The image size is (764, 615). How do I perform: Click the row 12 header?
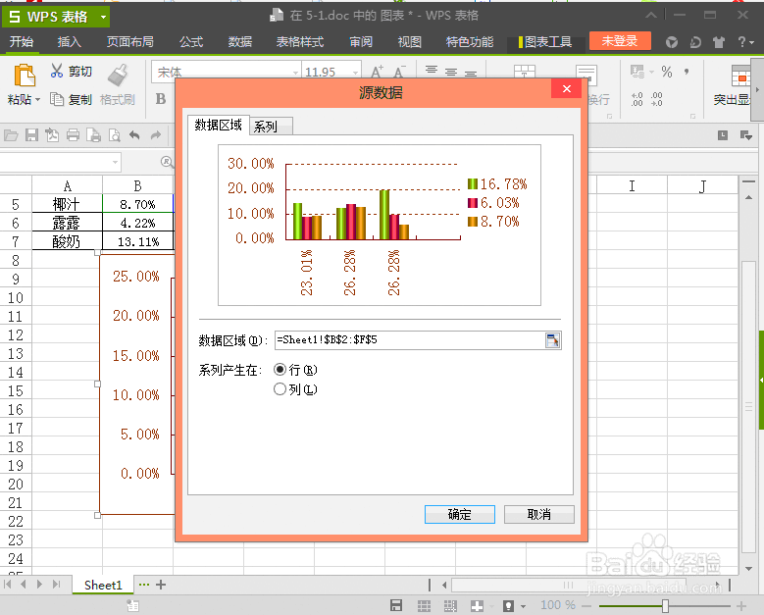point(16,334)
